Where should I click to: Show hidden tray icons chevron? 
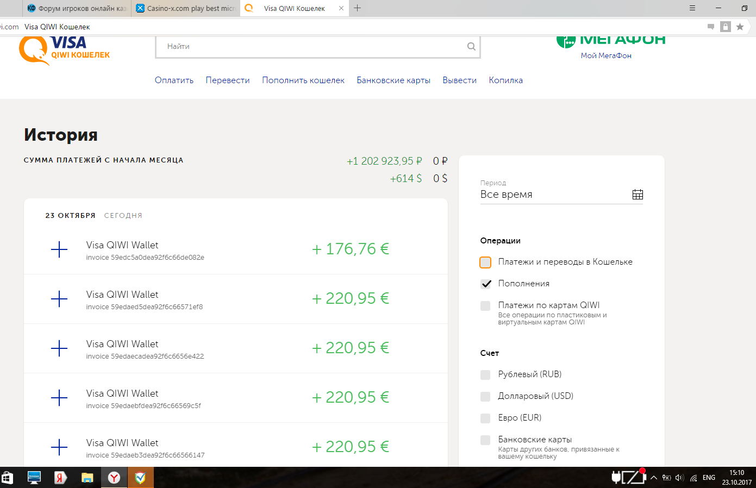[654, 478]
